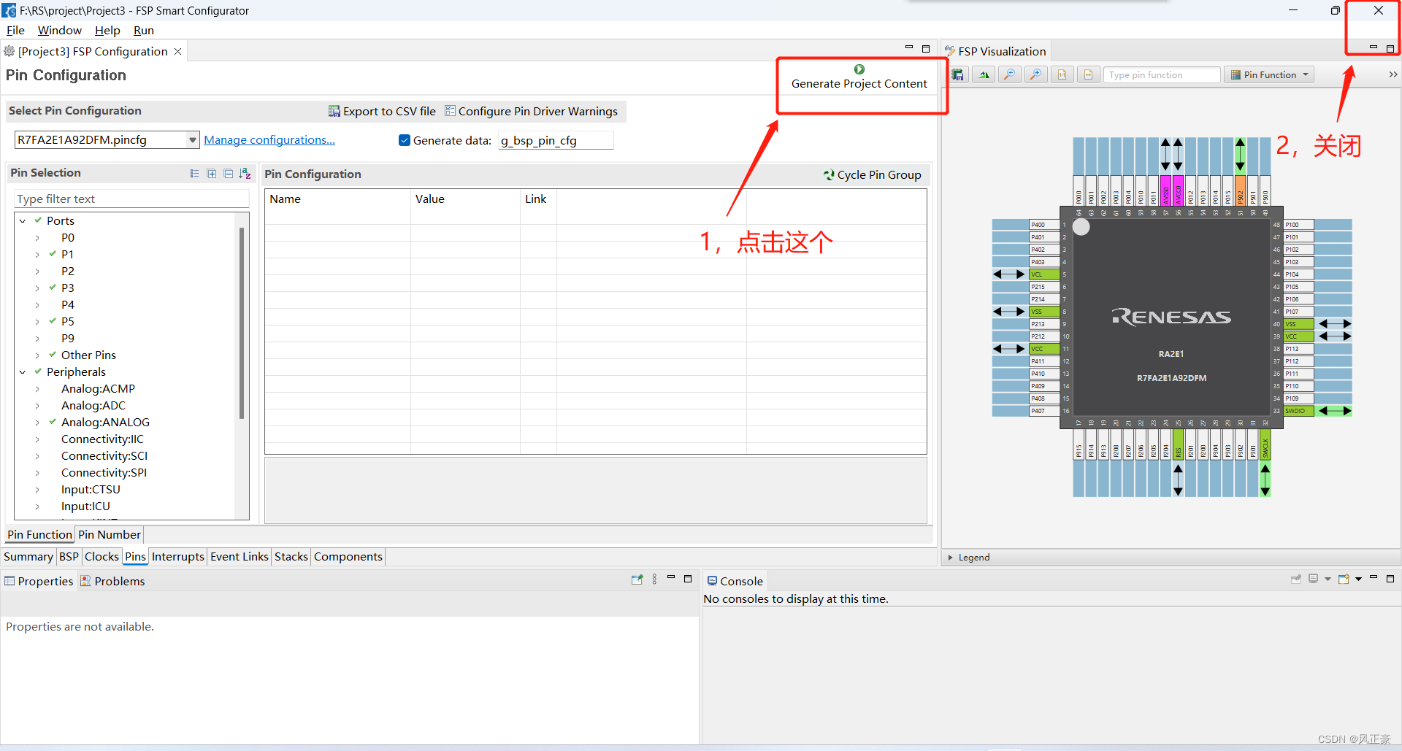
Task: Open the Pin Function dropdown in Visualization
Action: [x=1269, y=75]
